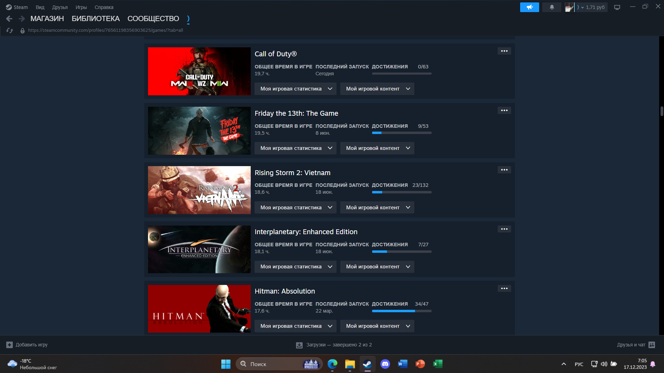Click wallet balance 1,71 руб

pos(595,7)
